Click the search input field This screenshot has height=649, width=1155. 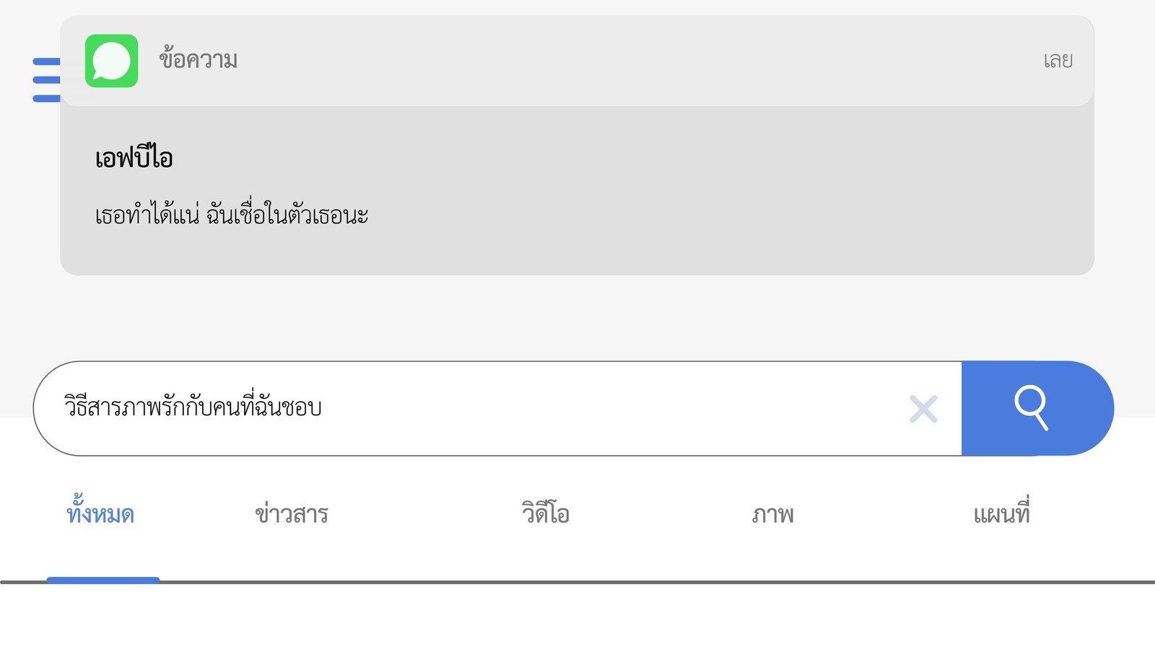497,408
